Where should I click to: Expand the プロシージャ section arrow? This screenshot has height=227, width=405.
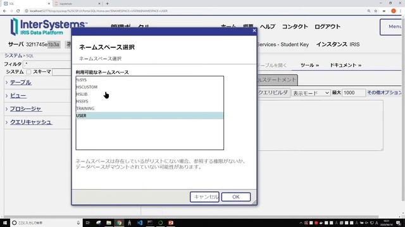pyautogui.click(x=7, y=109)
